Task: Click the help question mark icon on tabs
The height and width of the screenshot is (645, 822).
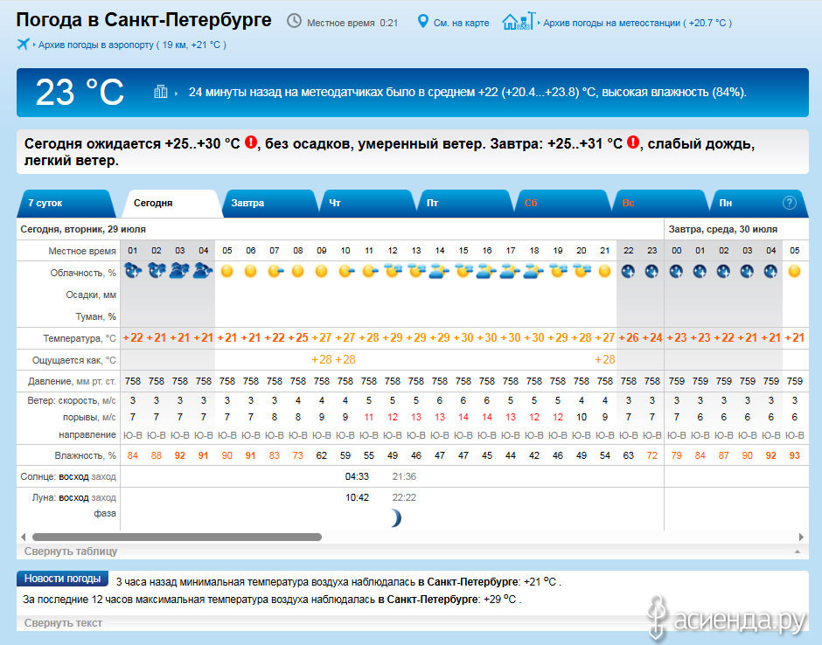Action: coord(790,203)
